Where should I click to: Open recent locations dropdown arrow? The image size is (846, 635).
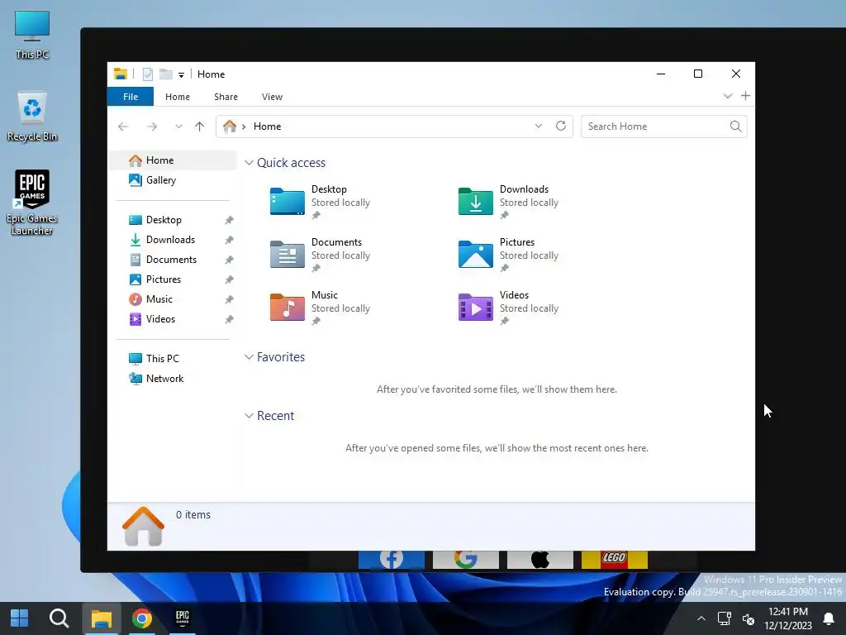click(178, 127)
